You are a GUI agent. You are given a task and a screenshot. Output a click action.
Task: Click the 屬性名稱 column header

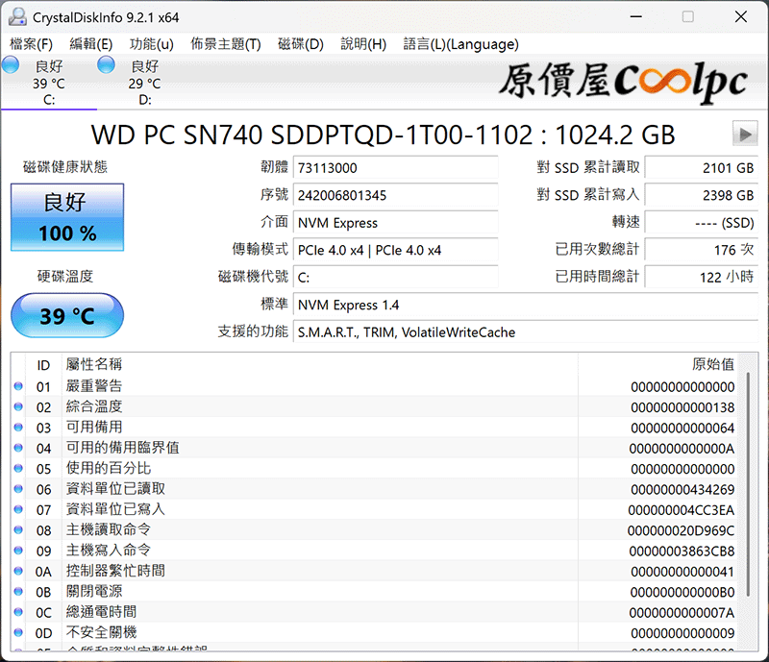(320, 365)
